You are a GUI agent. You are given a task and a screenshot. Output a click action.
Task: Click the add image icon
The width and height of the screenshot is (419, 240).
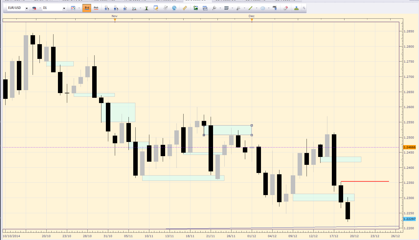[196, 8]
